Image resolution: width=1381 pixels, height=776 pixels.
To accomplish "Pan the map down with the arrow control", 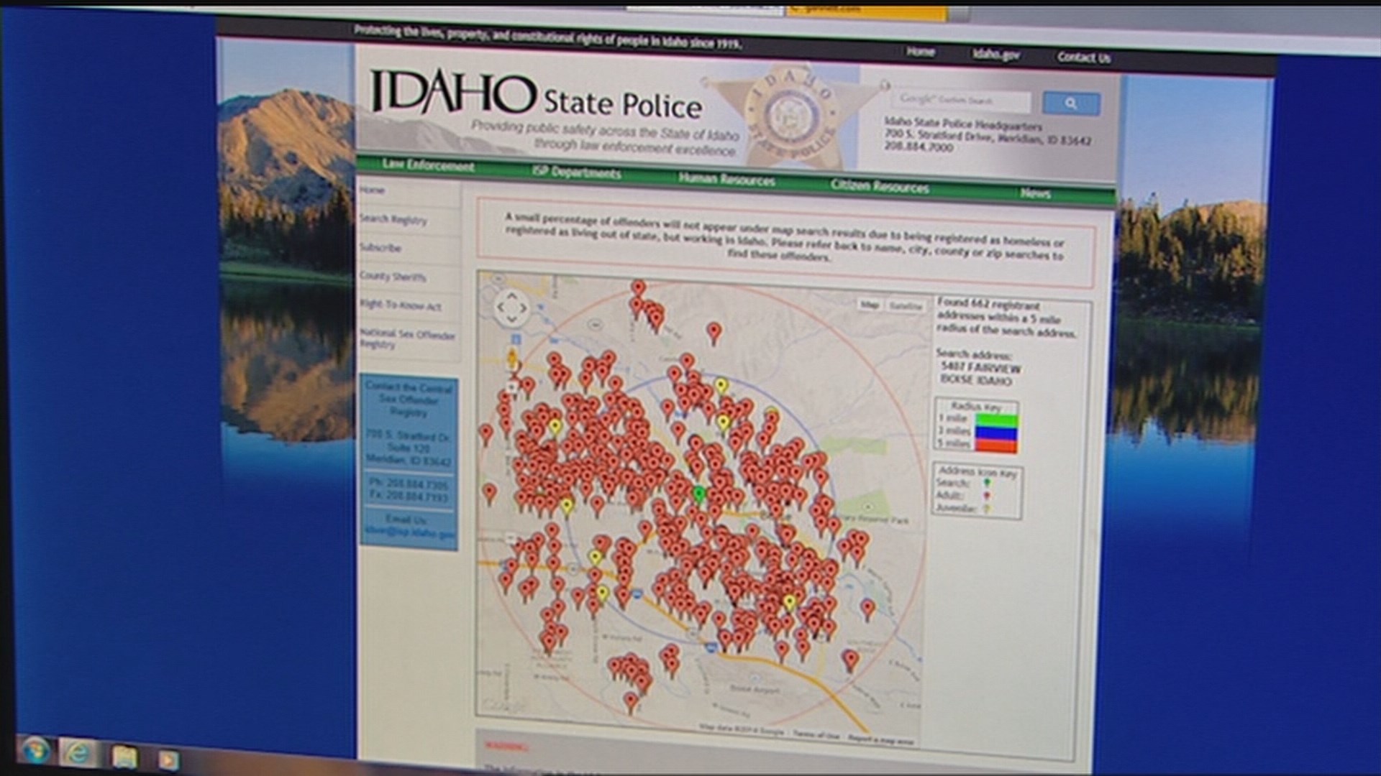I will tap(511, 320).
